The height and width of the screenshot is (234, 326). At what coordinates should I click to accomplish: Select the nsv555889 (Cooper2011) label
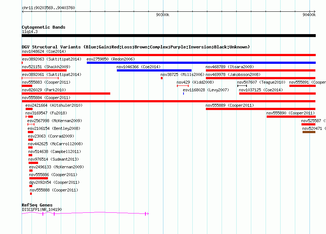230,105
